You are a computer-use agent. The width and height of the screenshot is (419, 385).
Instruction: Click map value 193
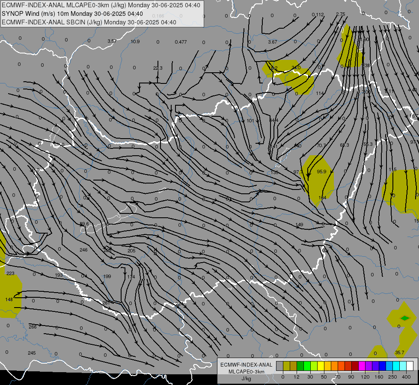(59, 275)
